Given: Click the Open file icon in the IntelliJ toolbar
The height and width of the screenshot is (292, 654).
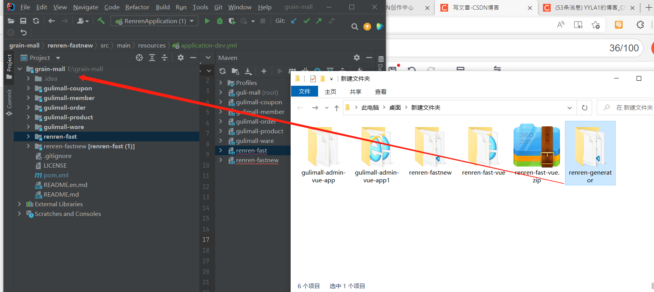Looking at the screenshot, I should point(11,21).
